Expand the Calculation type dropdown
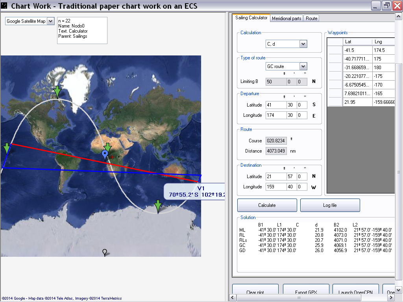Image resolution: width=403 pixels, height=302 pixels. pos(303,44)
